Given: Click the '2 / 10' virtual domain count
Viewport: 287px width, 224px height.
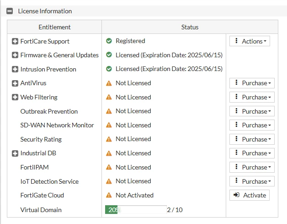Looking at the screenshot, I should point(175,210).
